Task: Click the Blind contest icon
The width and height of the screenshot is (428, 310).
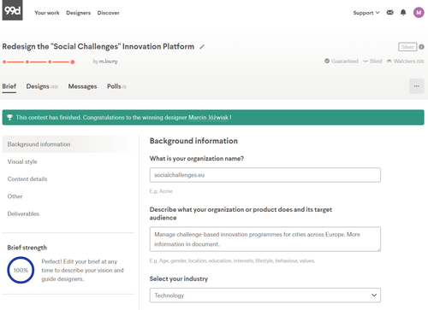Action: [x=366, y=61]
